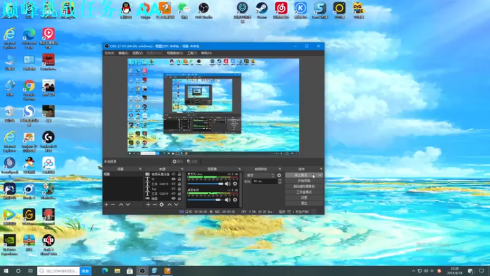490x276 pixels.
Task: Open OBS Studio desktop shortcut
Action: click(x=203, y=10)
